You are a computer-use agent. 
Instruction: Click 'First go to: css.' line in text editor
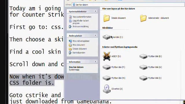tap(37, 27)
